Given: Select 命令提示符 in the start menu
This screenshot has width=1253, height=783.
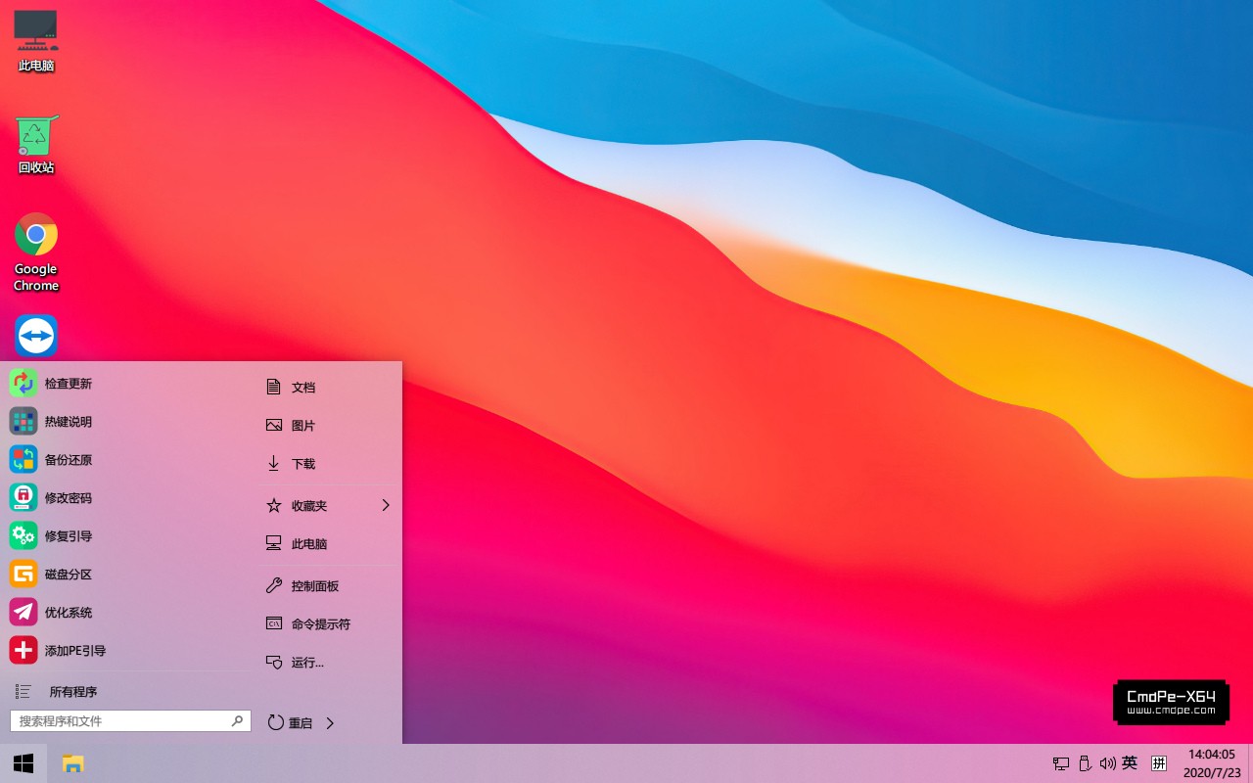Looking at the screenshot, I should 320,624.
